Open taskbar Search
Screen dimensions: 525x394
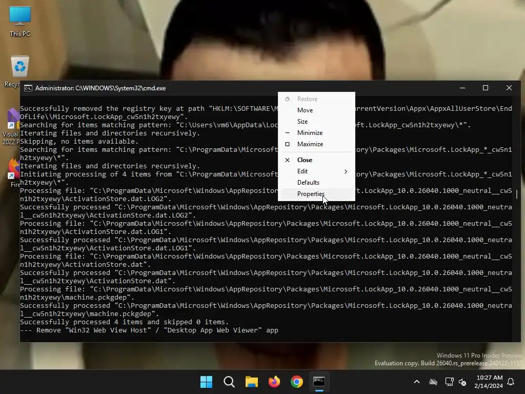pos(229,382)
